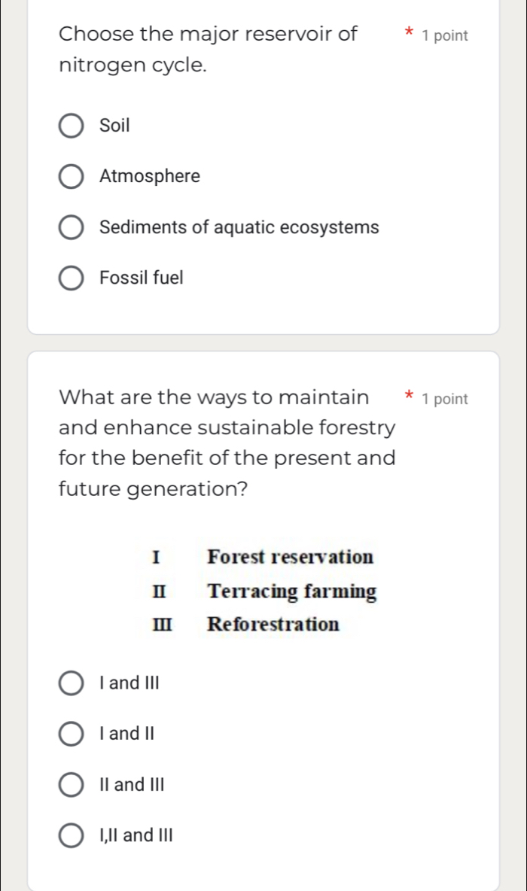
Task: Select II and III for sustainable forestry
Action: click(71, 784)
